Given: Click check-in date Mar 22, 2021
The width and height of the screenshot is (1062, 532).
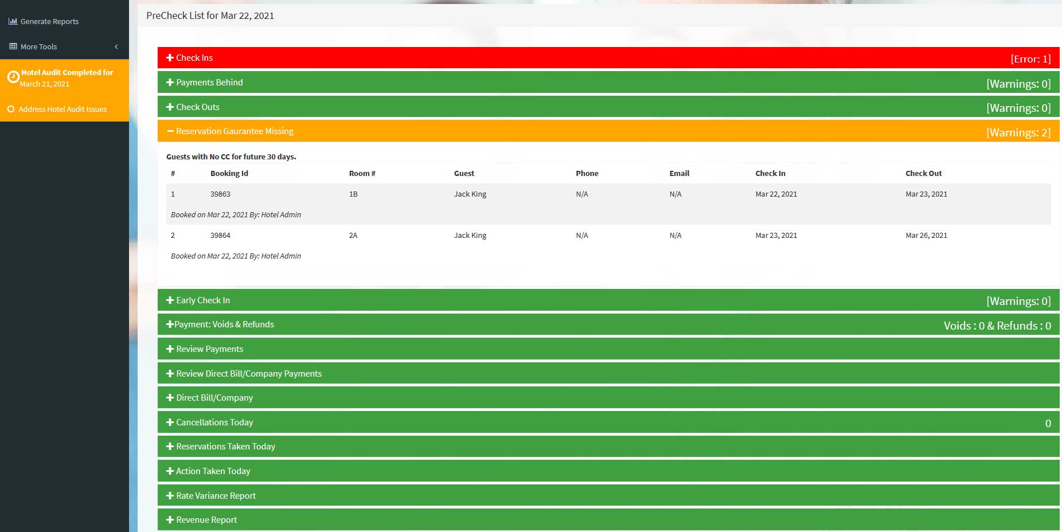Looking at the screenshot, I should (x=776, y=194).
